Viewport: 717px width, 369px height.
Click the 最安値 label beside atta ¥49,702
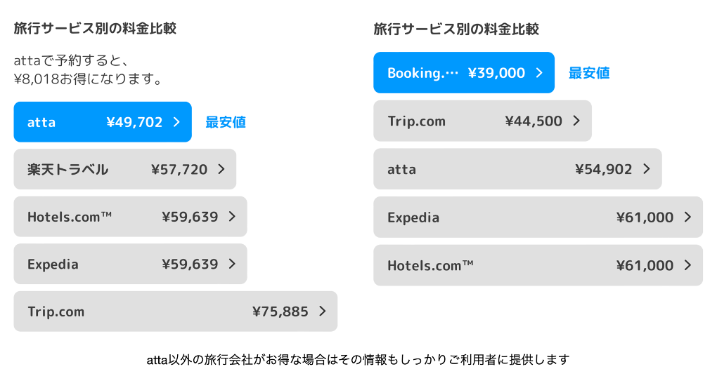tap(226, 122)
